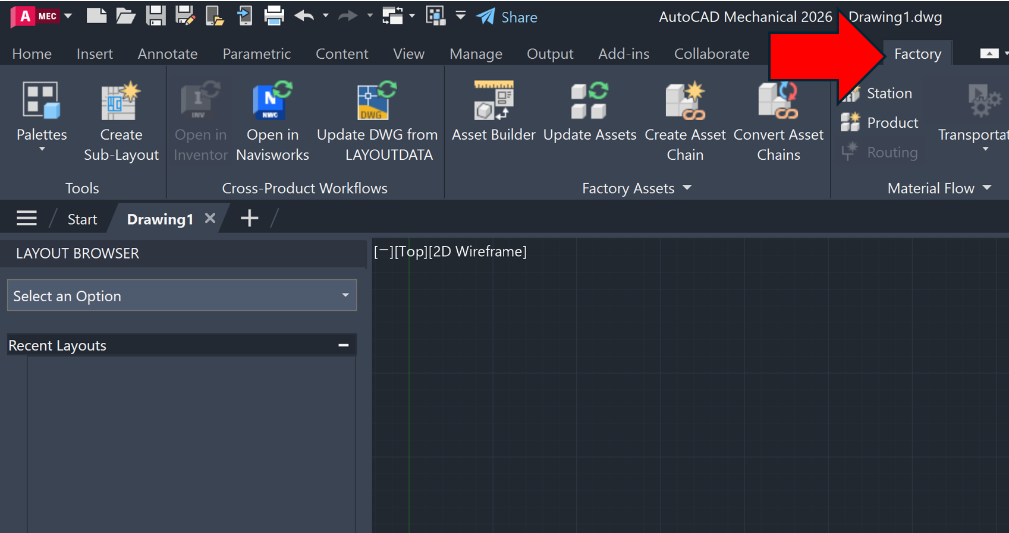Screen dimensions: 1009x533
Task: Save to Web & Mobile icon
Action: tap(244, 16)
